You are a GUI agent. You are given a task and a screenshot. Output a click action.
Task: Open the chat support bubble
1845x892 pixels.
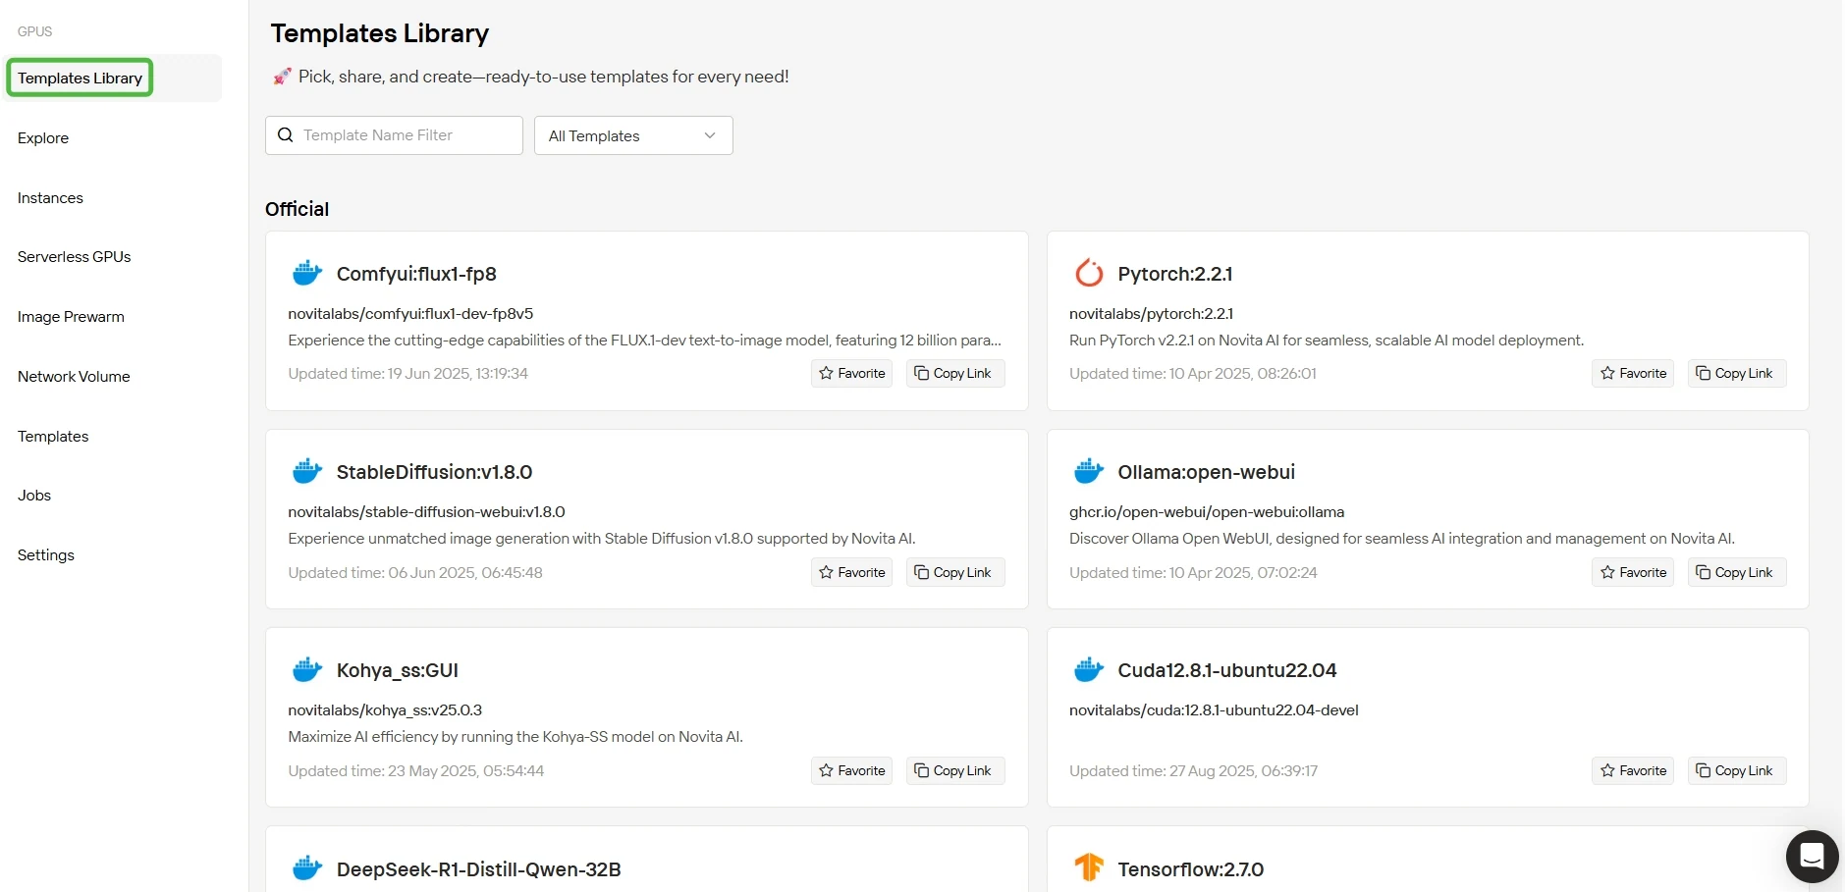tap(1812, 856)
